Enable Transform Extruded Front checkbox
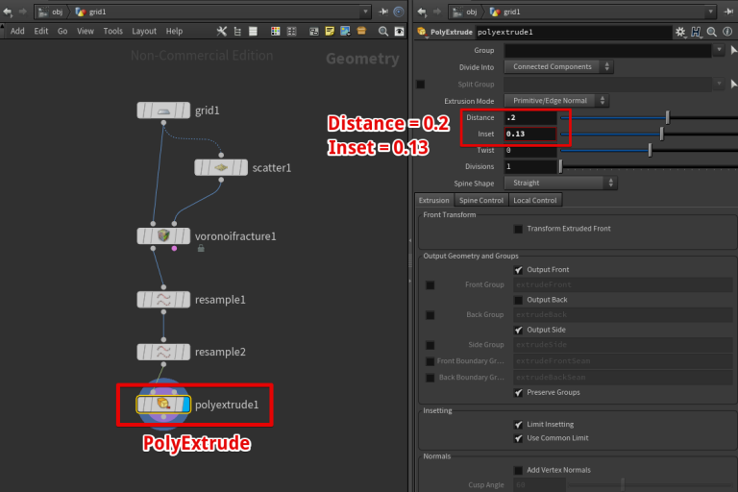738x492 pixels. click(519, 229)
